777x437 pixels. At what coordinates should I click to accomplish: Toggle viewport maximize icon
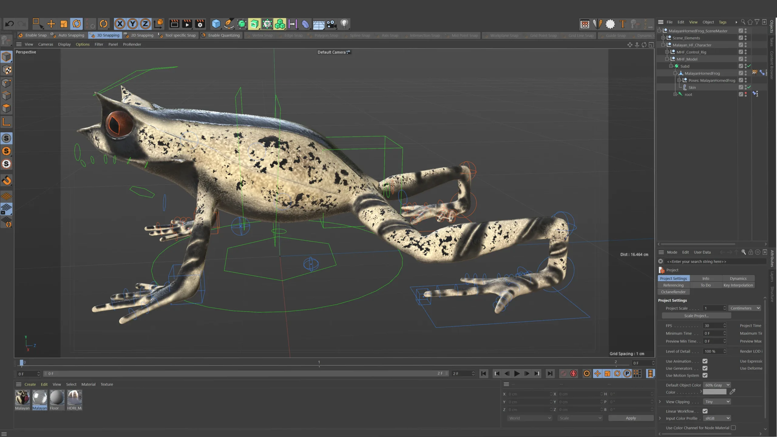pos(651,45)
